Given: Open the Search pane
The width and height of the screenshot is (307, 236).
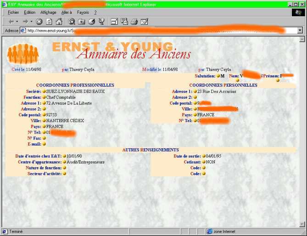Looking at the screenshot, I should pyautogui.click(x=72, y=22).
